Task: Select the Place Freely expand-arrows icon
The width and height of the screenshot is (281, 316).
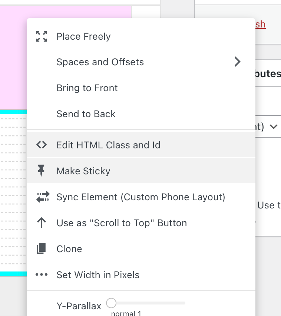Action: click(x=42, y=36)
